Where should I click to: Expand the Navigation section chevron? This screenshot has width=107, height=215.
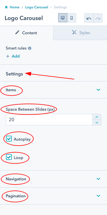click(98, 179)
